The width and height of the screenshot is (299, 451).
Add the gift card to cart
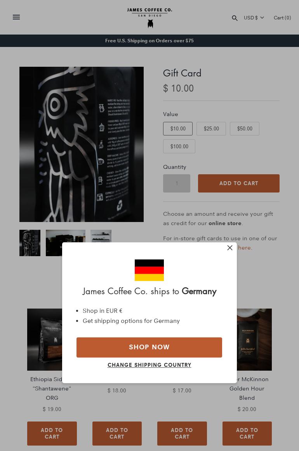point(238,183)
